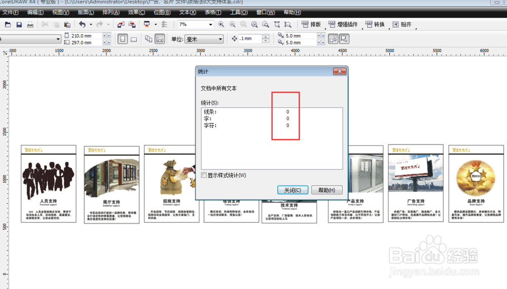Open the 视图(V) menu

[61, 12]
